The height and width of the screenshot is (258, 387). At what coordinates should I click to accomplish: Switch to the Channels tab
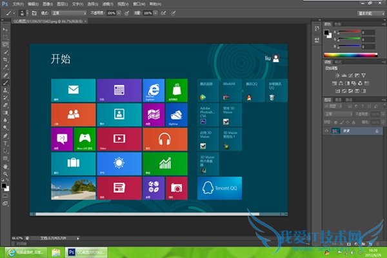(338, 100)
